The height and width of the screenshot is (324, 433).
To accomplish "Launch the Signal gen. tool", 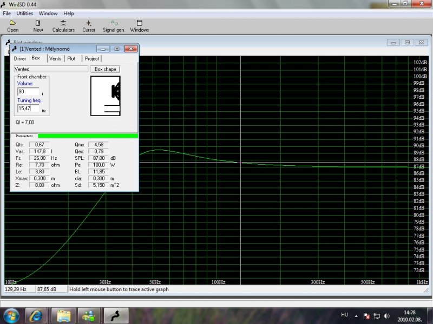I will (114, 26).
